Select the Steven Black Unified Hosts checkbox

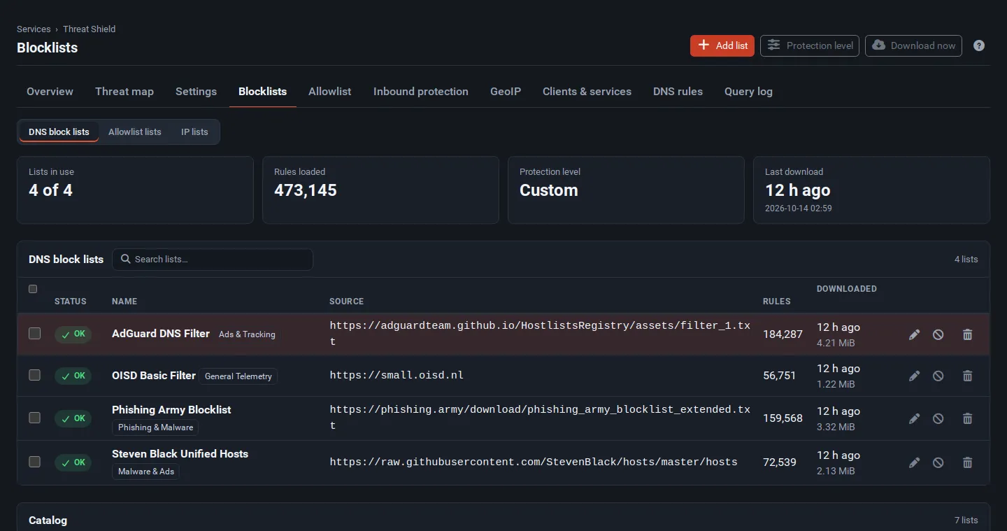pyautogui.click(x=34, y=462)
